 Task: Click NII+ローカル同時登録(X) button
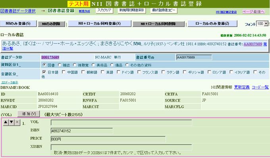click(100, 23)
